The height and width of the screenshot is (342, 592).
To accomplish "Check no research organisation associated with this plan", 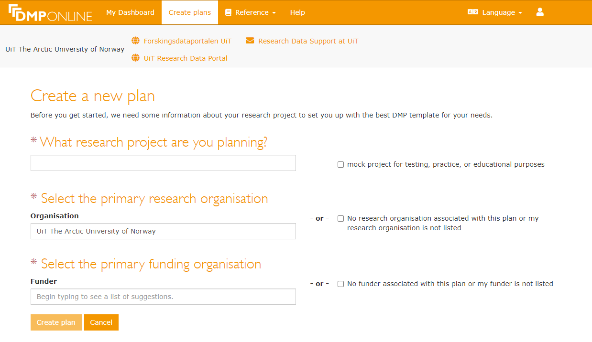I will 340,218.
